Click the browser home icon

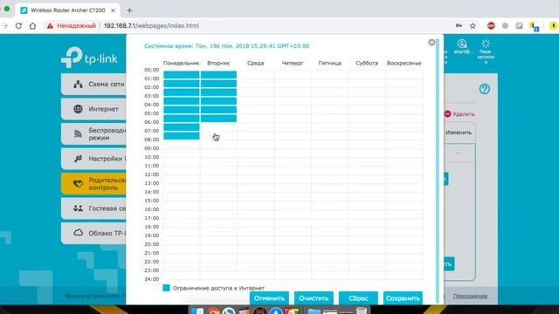pos(32,25)
